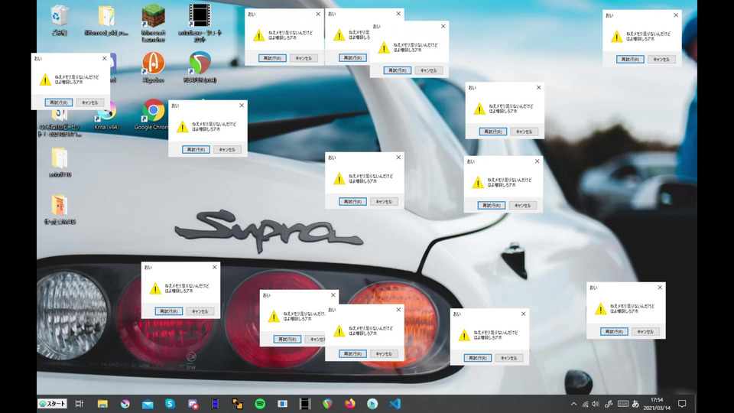Image resolution: width=734 pixels, height=413 pixels.
Task: Click the REAPER icon on the taskbar
Action: (327, 404)
